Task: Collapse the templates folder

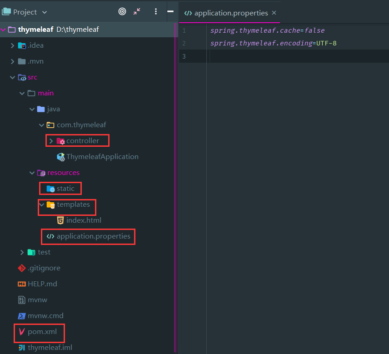Action: [x=42, y=204]
